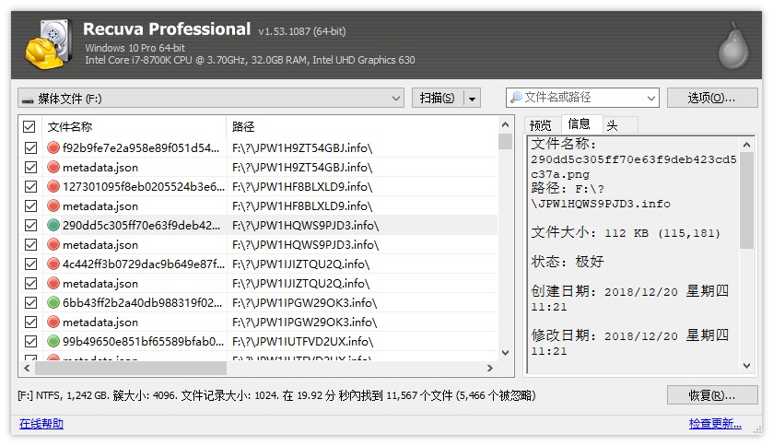Select path F:\?\JPW1IUTFVD2UX.info\ of 99b49650 row
Viewport: 773px width, 446px height.
click(303, 341)
